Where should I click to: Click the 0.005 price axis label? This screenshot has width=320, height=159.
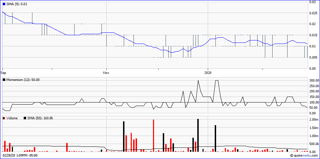313,58
